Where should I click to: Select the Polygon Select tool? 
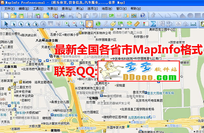(x=28, y=24)
